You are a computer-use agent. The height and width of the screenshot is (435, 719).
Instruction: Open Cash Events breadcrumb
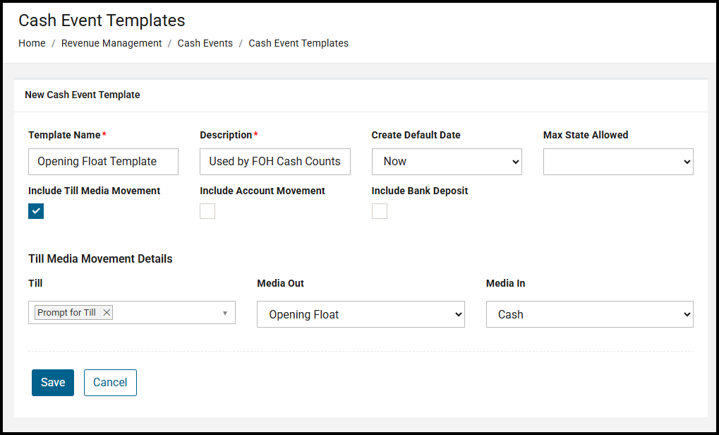205,43
